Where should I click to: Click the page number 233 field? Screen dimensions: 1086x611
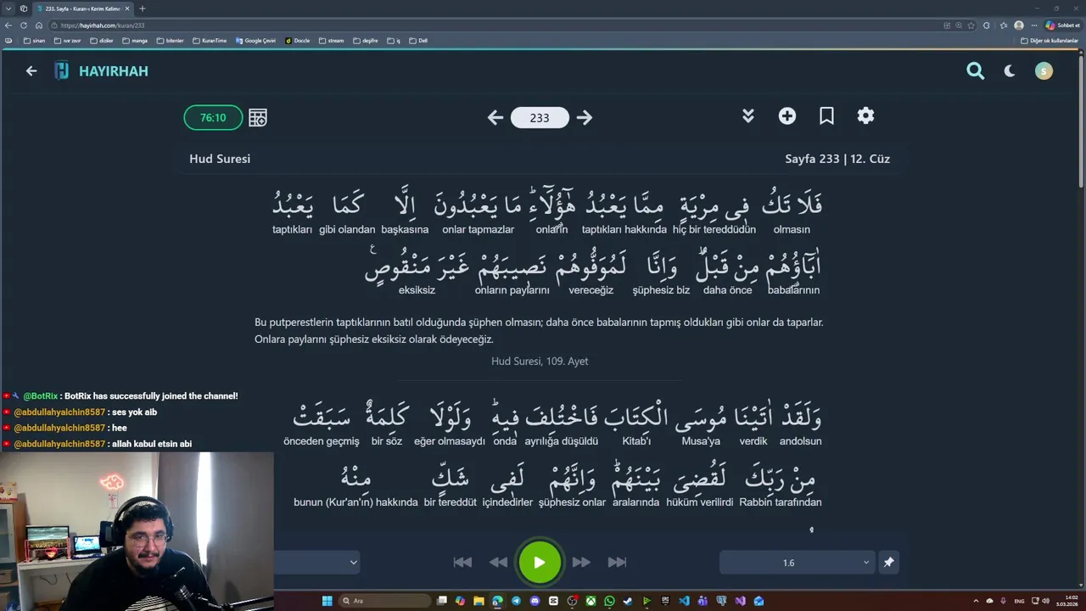[540, 118]
